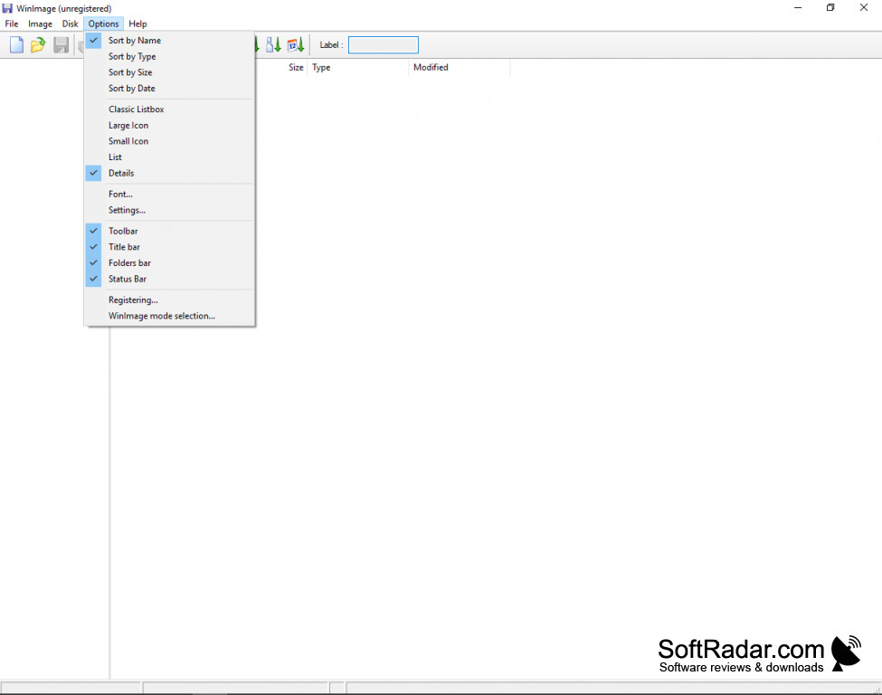The height and width of the screenshot is (695, 882).
Task: Choose Sort by Date entry
Action: click(169, 89)
